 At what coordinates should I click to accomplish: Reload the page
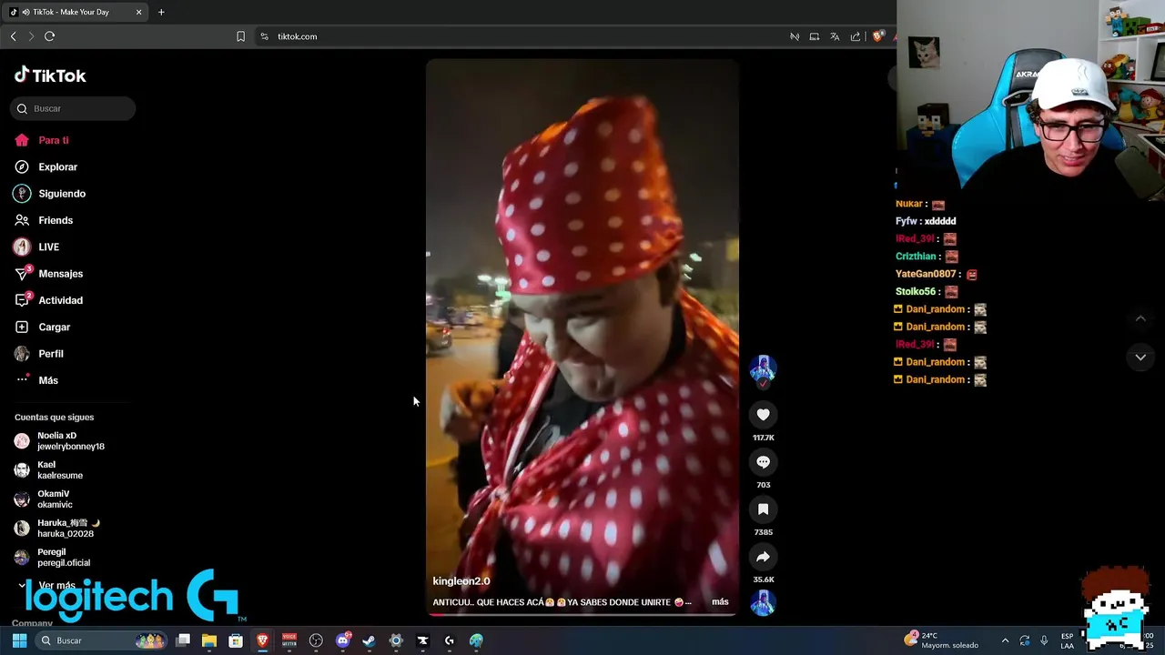coord(50,36)
